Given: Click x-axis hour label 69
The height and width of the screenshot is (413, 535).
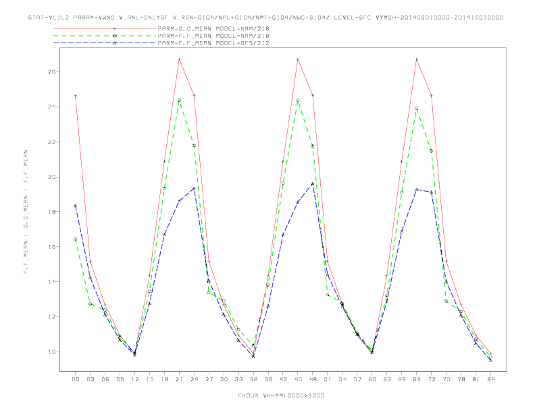Looking at the screenshot, I should coord(417,379).
